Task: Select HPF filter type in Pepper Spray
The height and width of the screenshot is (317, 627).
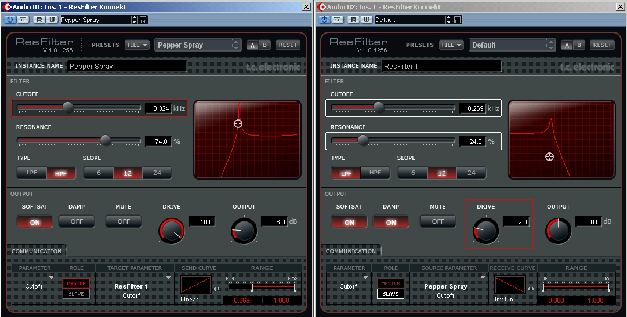Action: (x=61, y=173)
